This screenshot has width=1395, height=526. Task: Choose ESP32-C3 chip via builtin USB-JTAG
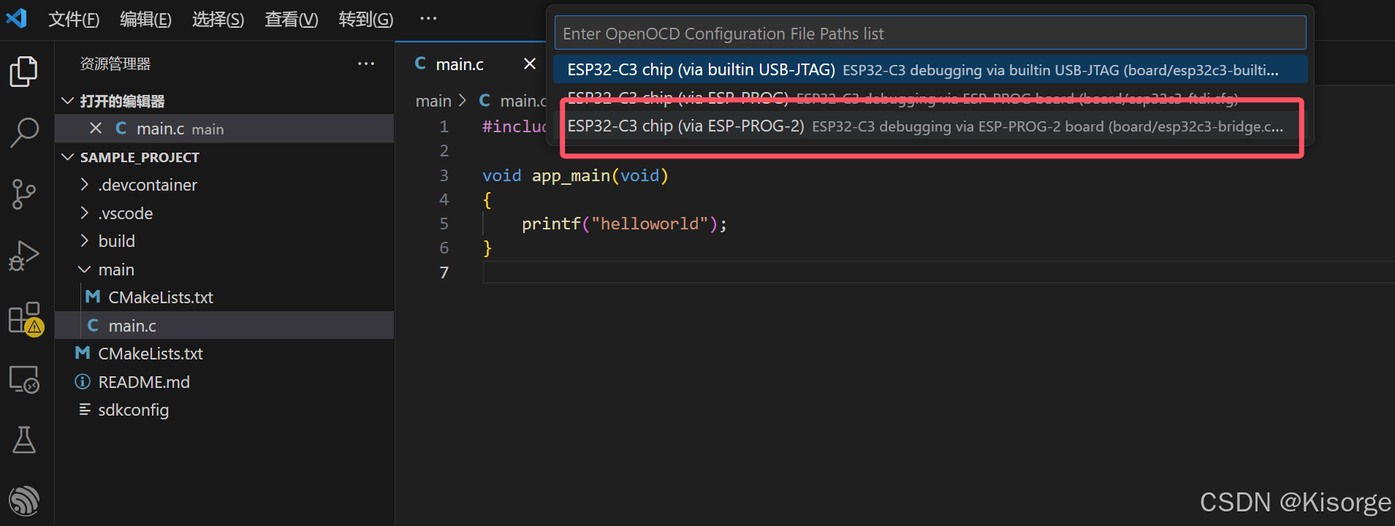pos(930,70)
